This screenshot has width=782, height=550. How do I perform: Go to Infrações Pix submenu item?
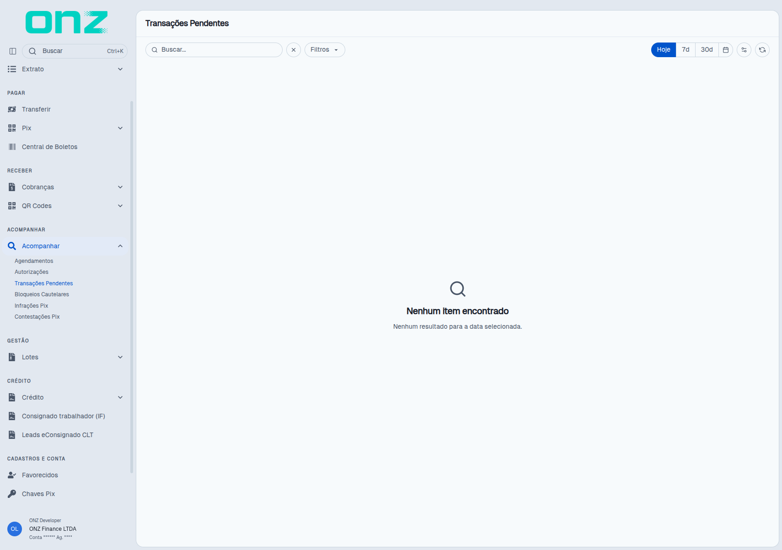[31, 306]
